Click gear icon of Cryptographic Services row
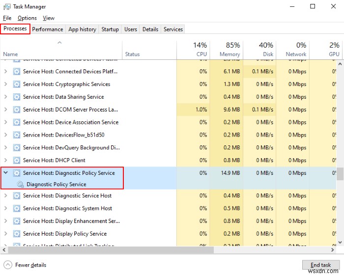Viewport: 344px width, 276px height. tap(17, 84)
